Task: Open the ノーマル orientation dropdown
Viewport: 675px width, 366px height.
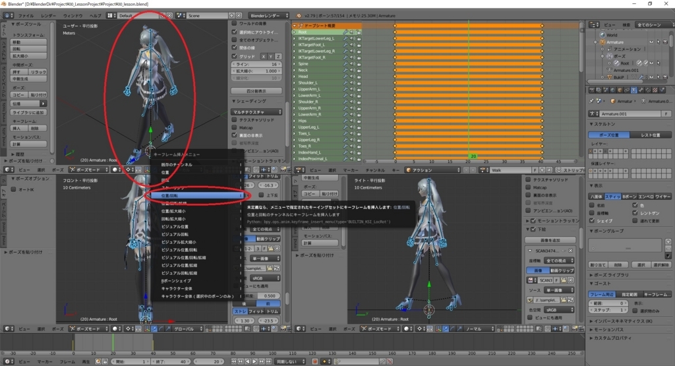Action: (x=480, y=329)
